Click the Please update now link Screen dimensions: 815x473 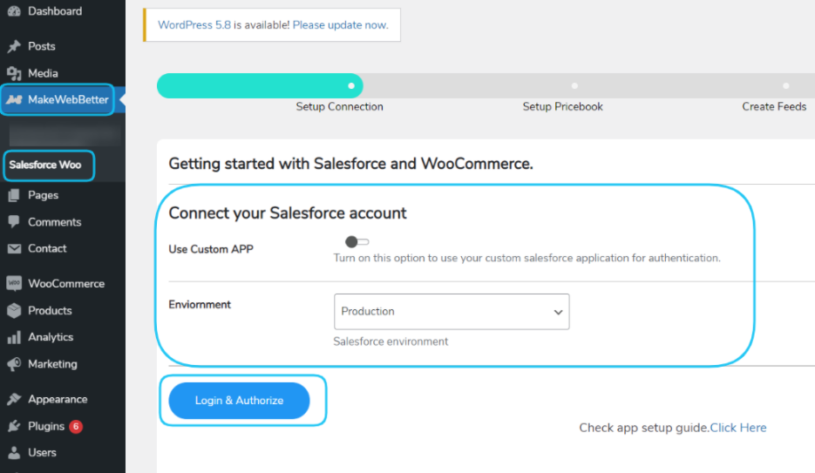(340, 25)
